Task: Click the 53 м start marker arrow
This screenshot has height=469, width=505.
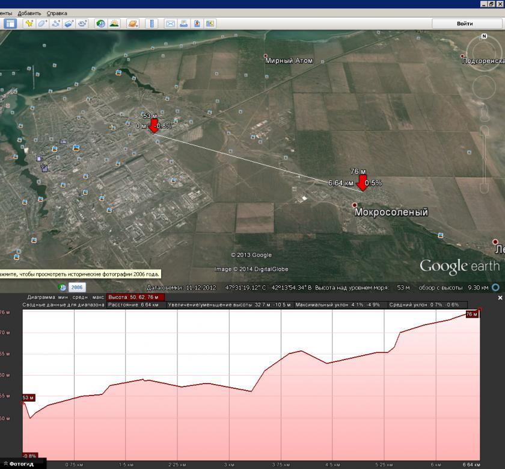Action: click(154, 126)
